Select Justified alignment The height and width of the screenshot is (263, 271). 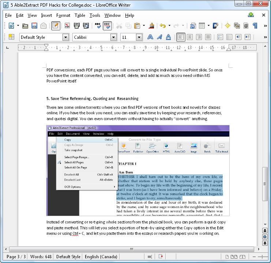tap(208, 37)
